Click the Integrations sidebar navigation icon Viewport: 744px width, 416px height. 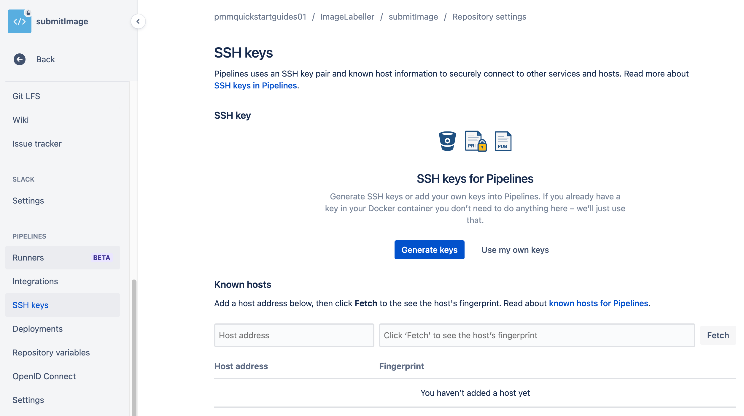[35, 281]
